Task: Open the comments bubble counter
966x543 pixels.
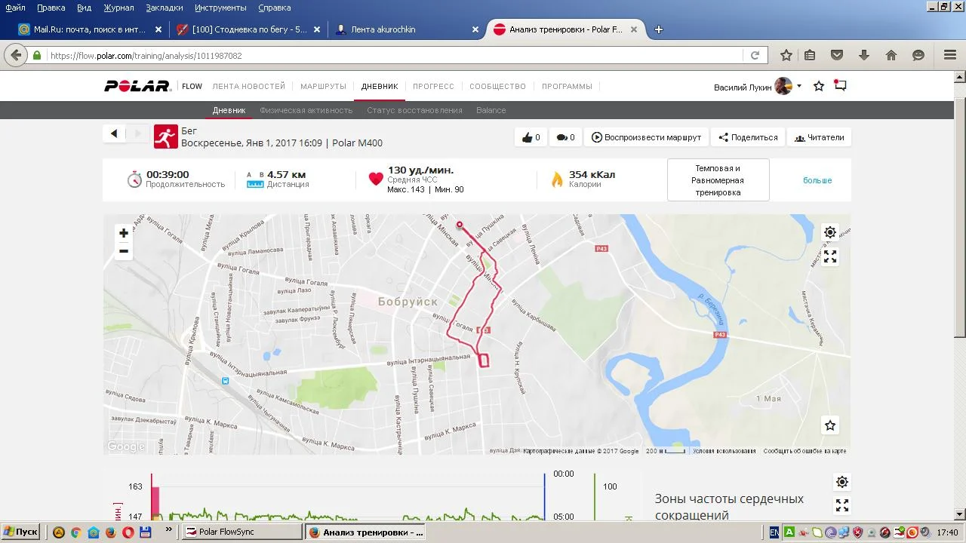Action: click(x=565, y=137)
